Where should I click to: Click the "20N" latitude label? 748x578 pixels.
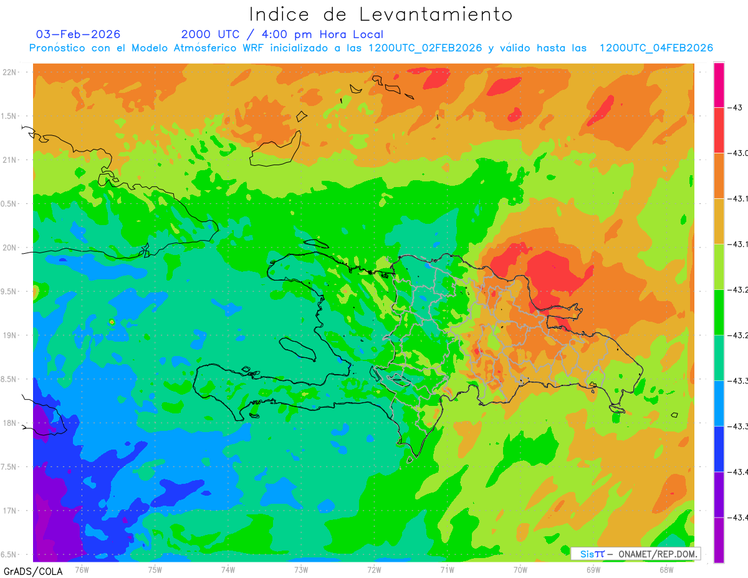point(10,248)
